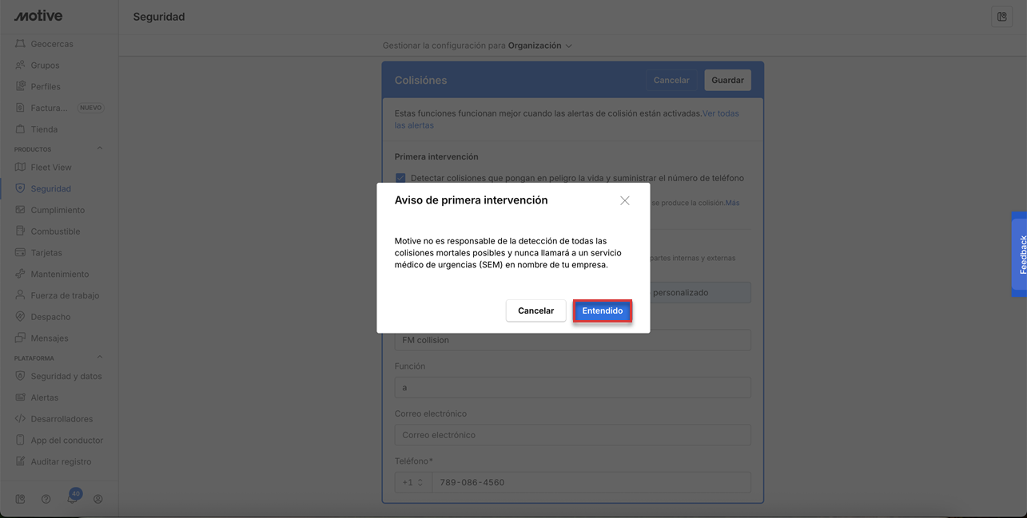Click the Ver todas las alertas link
This screenshot has width=1027, height=518.
719,114
